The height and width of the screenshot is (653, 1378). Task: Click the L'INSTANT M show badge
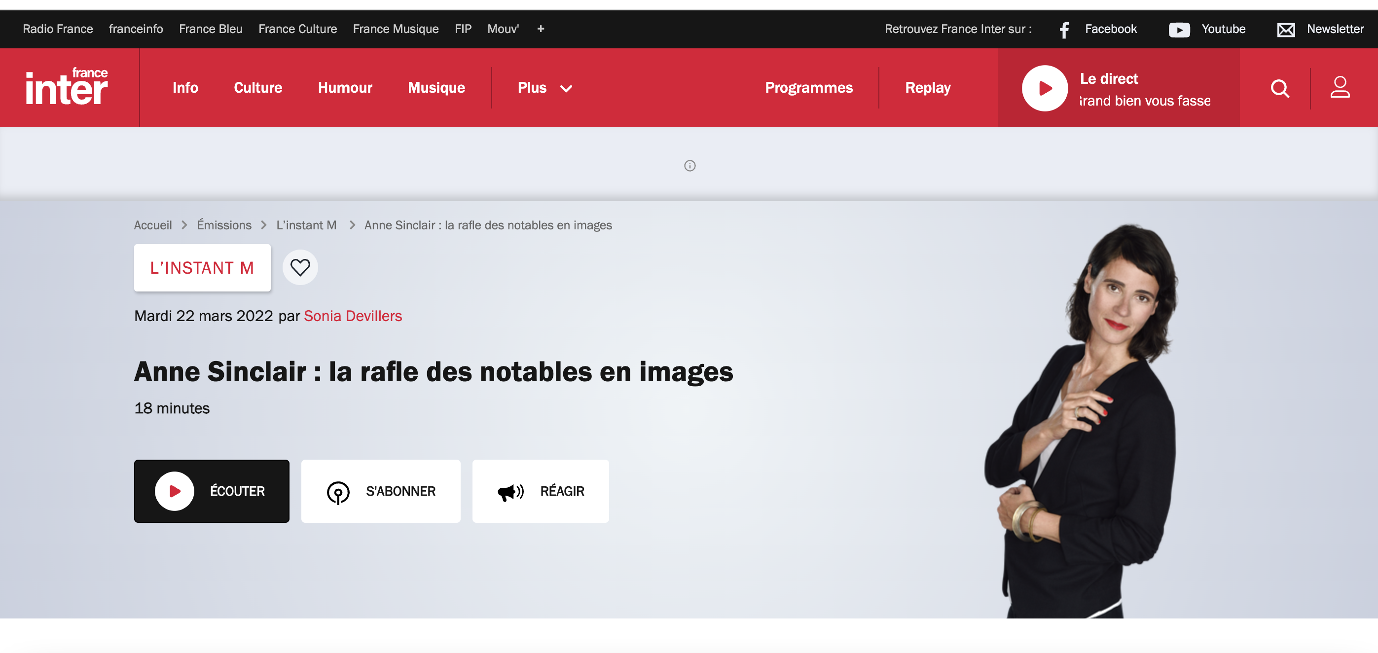[202, 267]
